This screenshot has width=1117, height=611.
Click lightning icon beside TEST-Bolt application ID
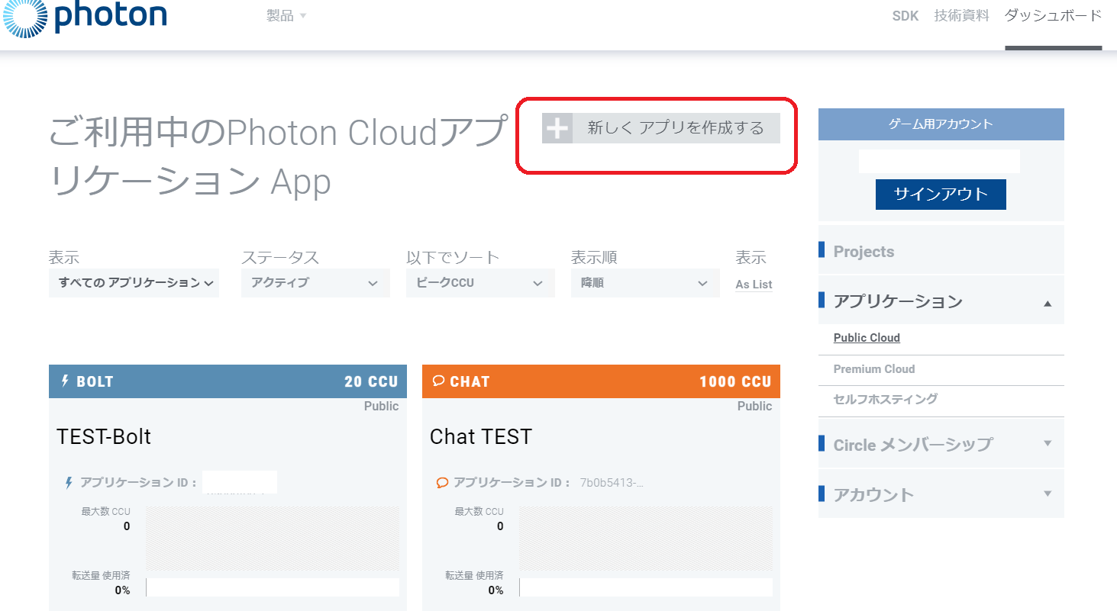point(69,483)
